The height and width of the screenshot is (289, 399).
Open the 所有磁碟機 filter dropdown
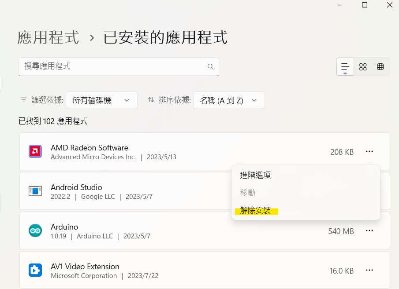(x=101, y=100)
